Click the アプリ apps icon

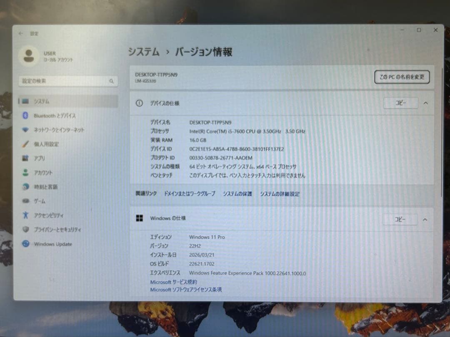25,158
